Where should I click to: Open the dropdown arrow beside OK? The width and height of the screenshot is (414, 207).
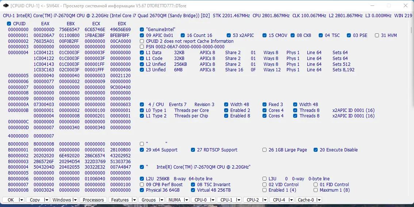tap(21, 200)
